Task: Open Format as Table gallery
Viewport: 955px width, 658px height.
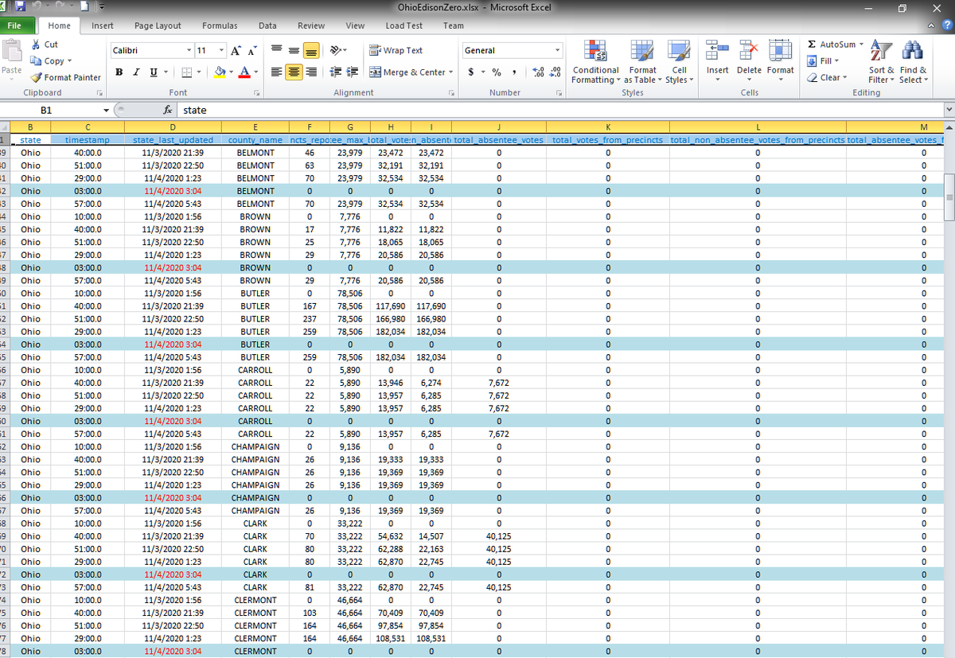Action: 642,61
